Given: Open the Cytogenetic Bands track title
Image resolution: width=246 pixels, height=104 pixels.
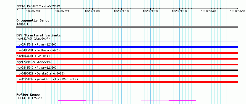Looking at the screenshot, I should coord(33,20).
